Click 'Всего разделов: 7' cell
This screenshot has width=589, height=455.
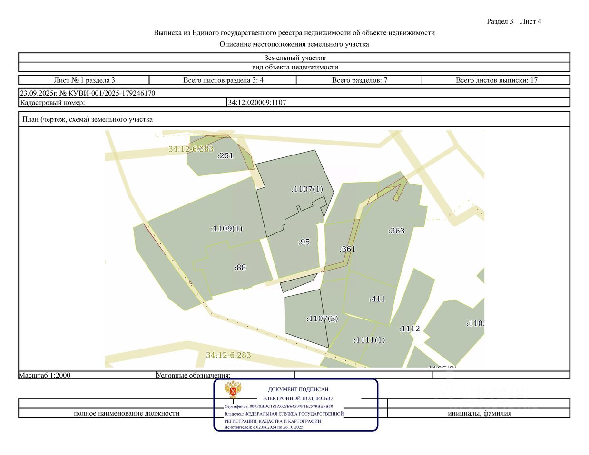360,80
